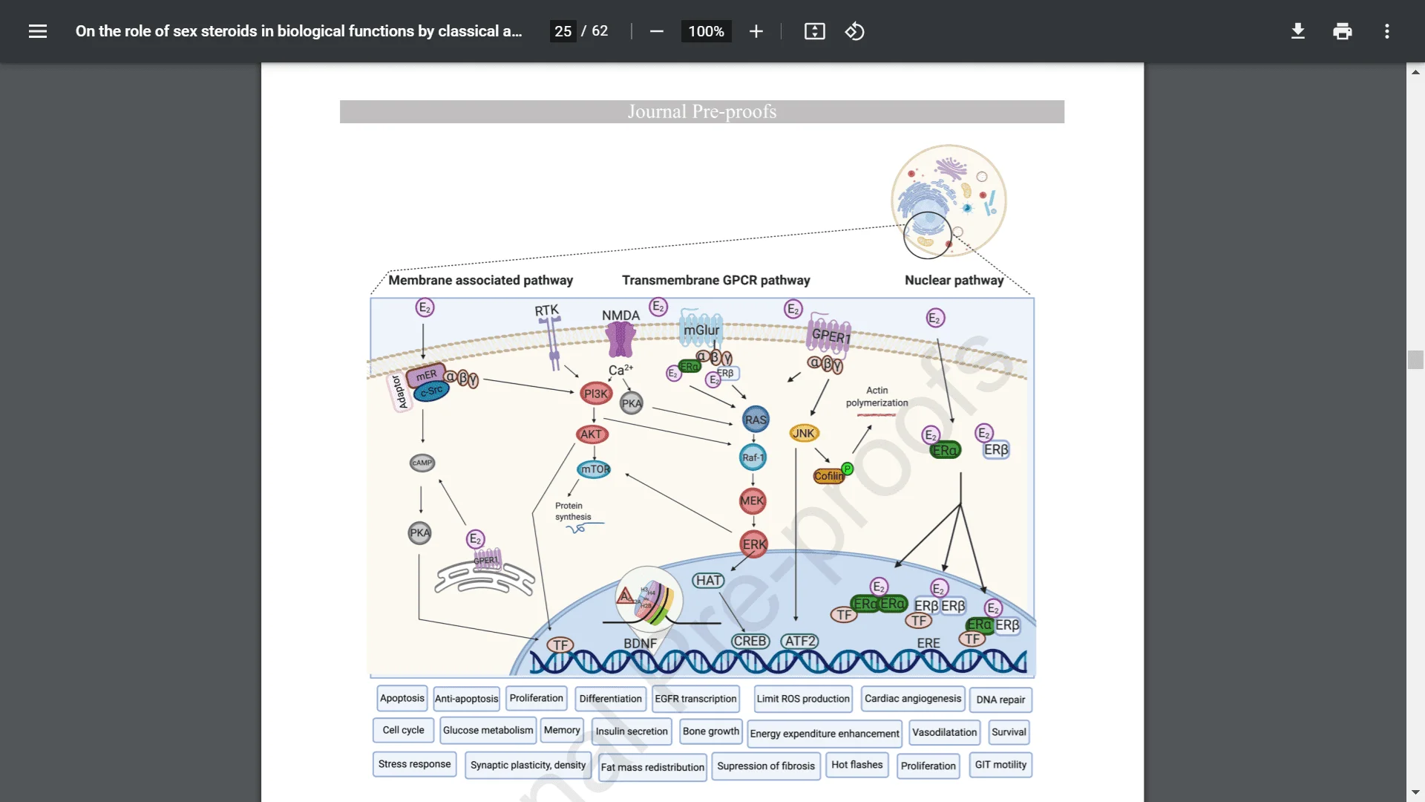Click 'Nuclear pathway' heading
Viewport: 1425px width, 802px height.
954,280
